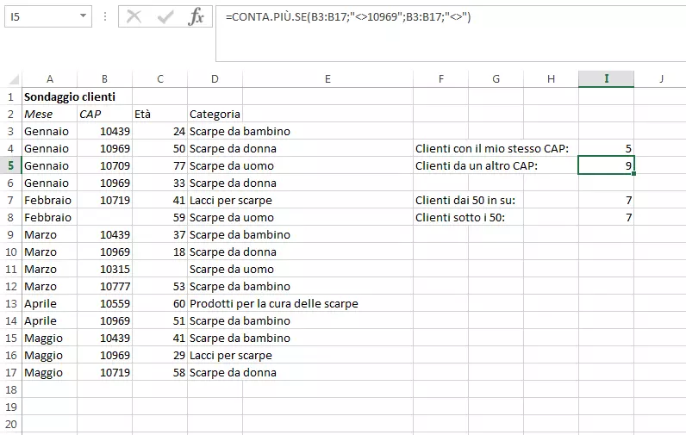Select row 13 header
This screenshot has width=686, height=435.
10,303
